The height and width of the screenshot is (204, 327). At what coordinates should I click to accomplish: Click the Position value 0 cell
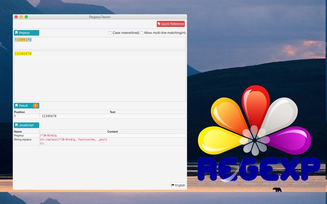pos(27,116)
